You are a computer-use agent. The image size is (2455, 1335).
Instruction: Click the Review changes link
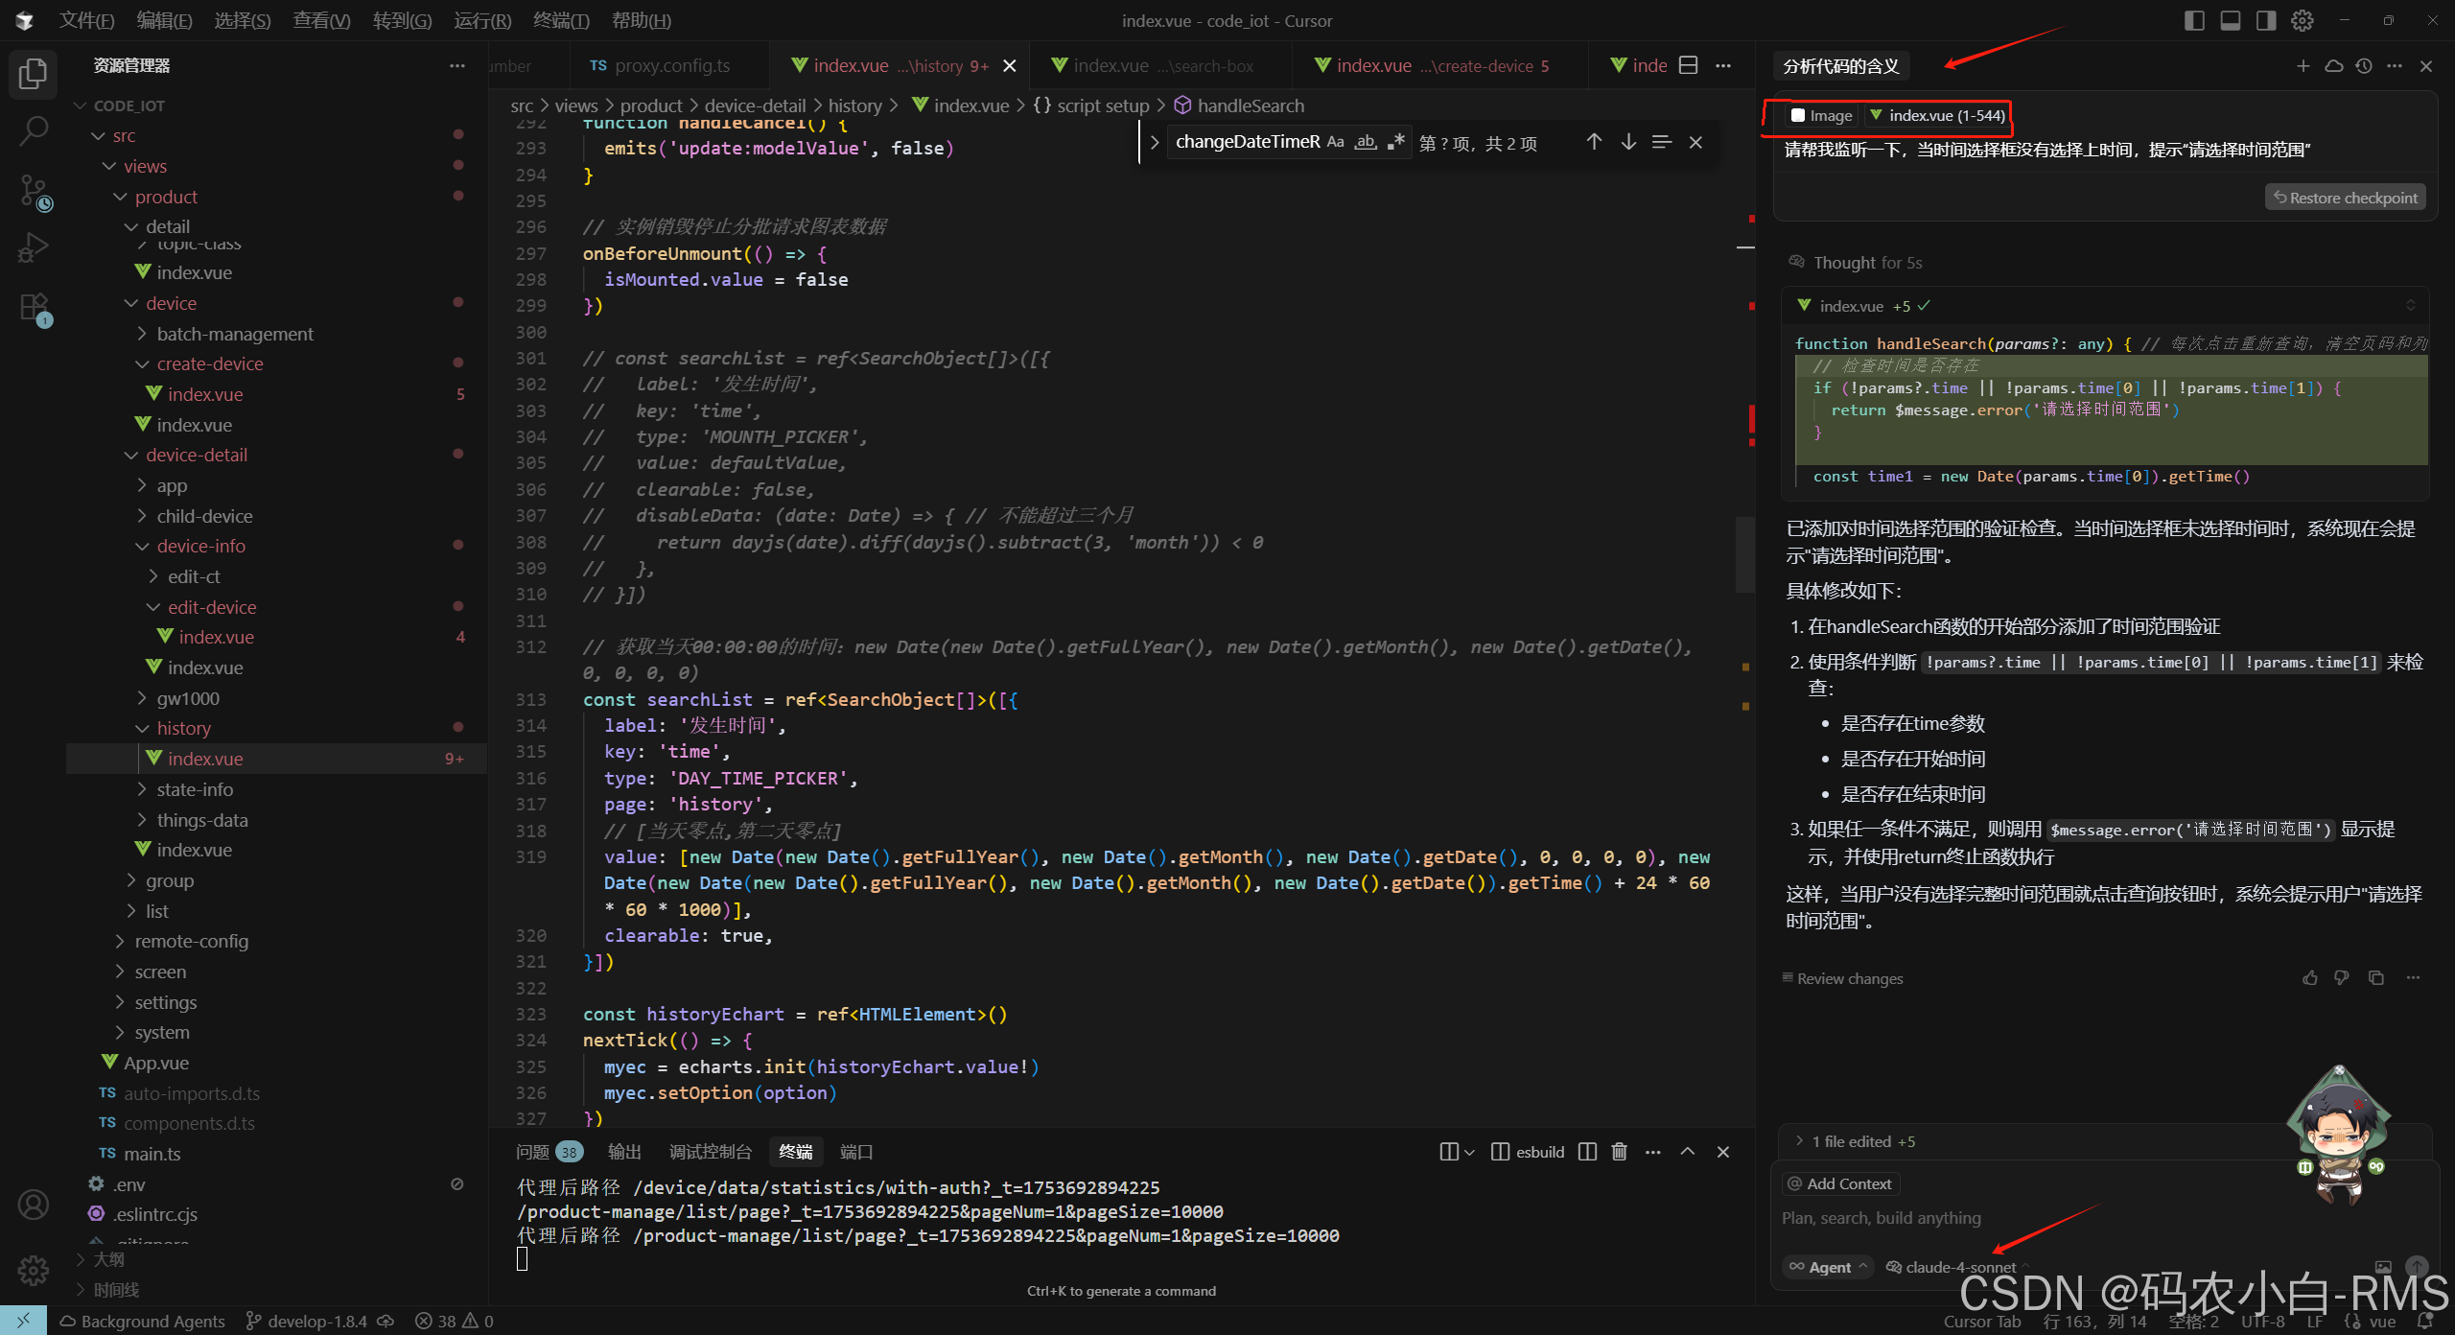click(x=1849, y=978)
